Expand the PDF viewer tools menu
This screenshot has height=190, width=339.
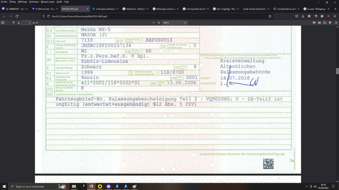336,23
